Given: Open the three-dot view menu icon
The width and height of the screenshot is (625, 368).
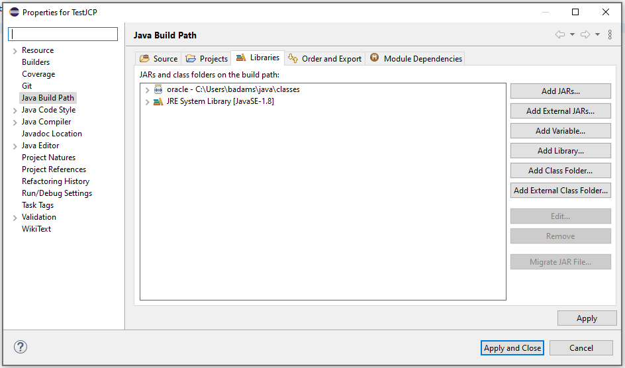Looking at the screenshot, I should (x=610, y=34).
